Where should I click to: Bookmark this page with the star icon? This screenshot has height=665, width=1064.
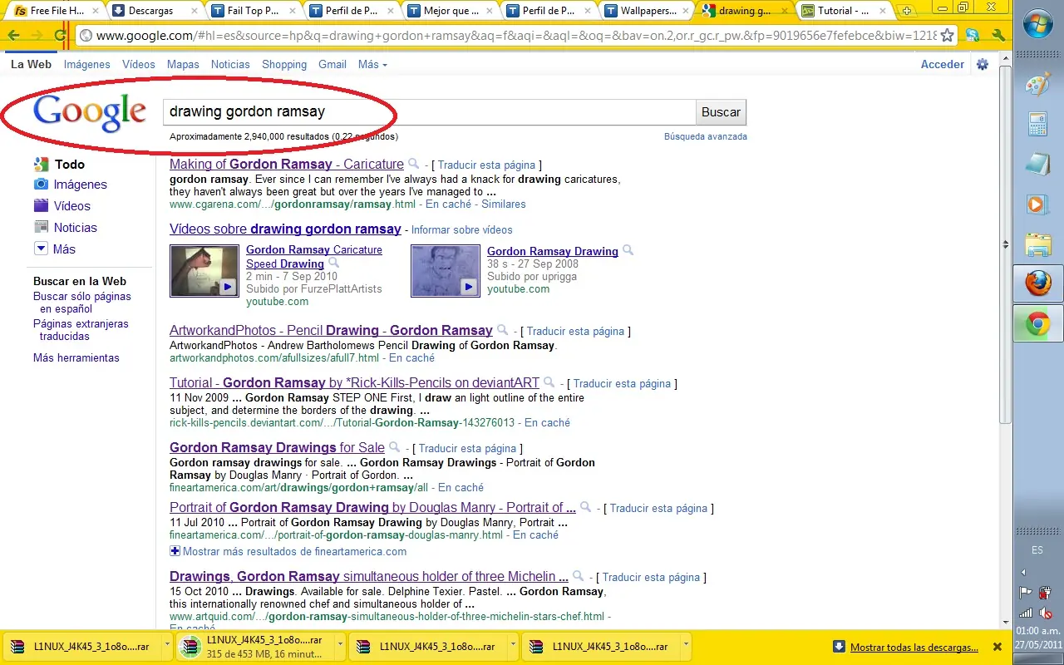[947, 36]
